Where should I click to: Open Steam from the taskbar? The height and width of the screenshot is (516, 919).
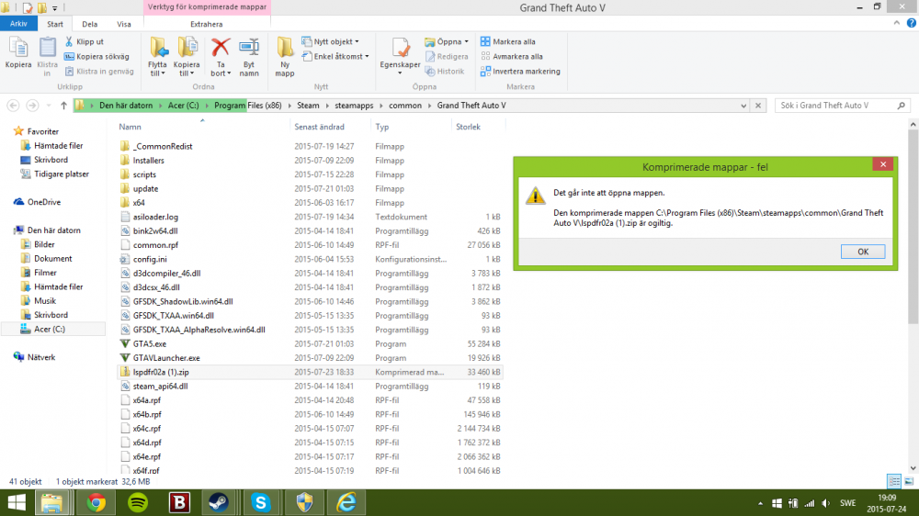point(219,502)
